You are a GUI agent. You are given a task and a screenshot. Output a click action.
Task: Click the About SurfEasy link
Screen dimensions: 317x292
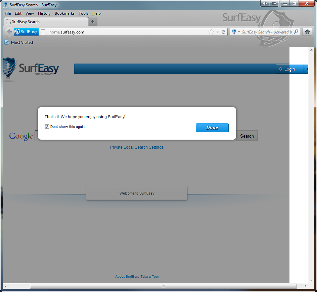click(x=127, y=277)
